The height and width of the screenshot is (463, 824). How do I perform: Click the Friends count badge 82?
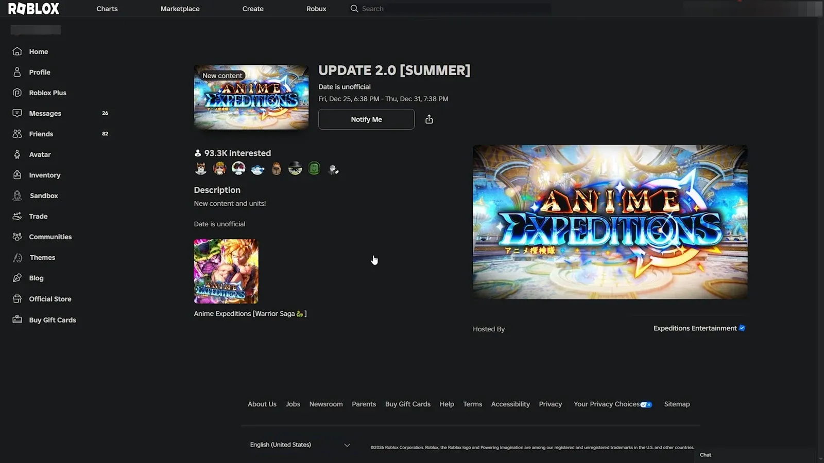click(105, 134)
